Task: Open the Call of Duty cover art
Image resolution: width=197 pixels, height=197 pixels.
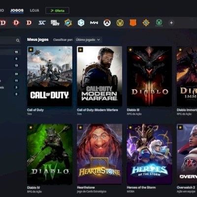Action: (50, 76)
